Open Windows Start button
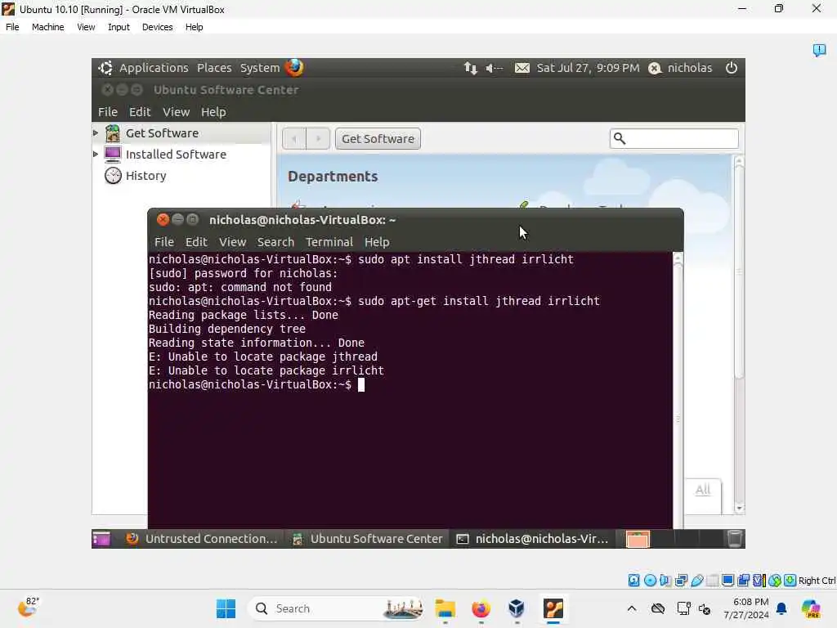 pos(226,608)
